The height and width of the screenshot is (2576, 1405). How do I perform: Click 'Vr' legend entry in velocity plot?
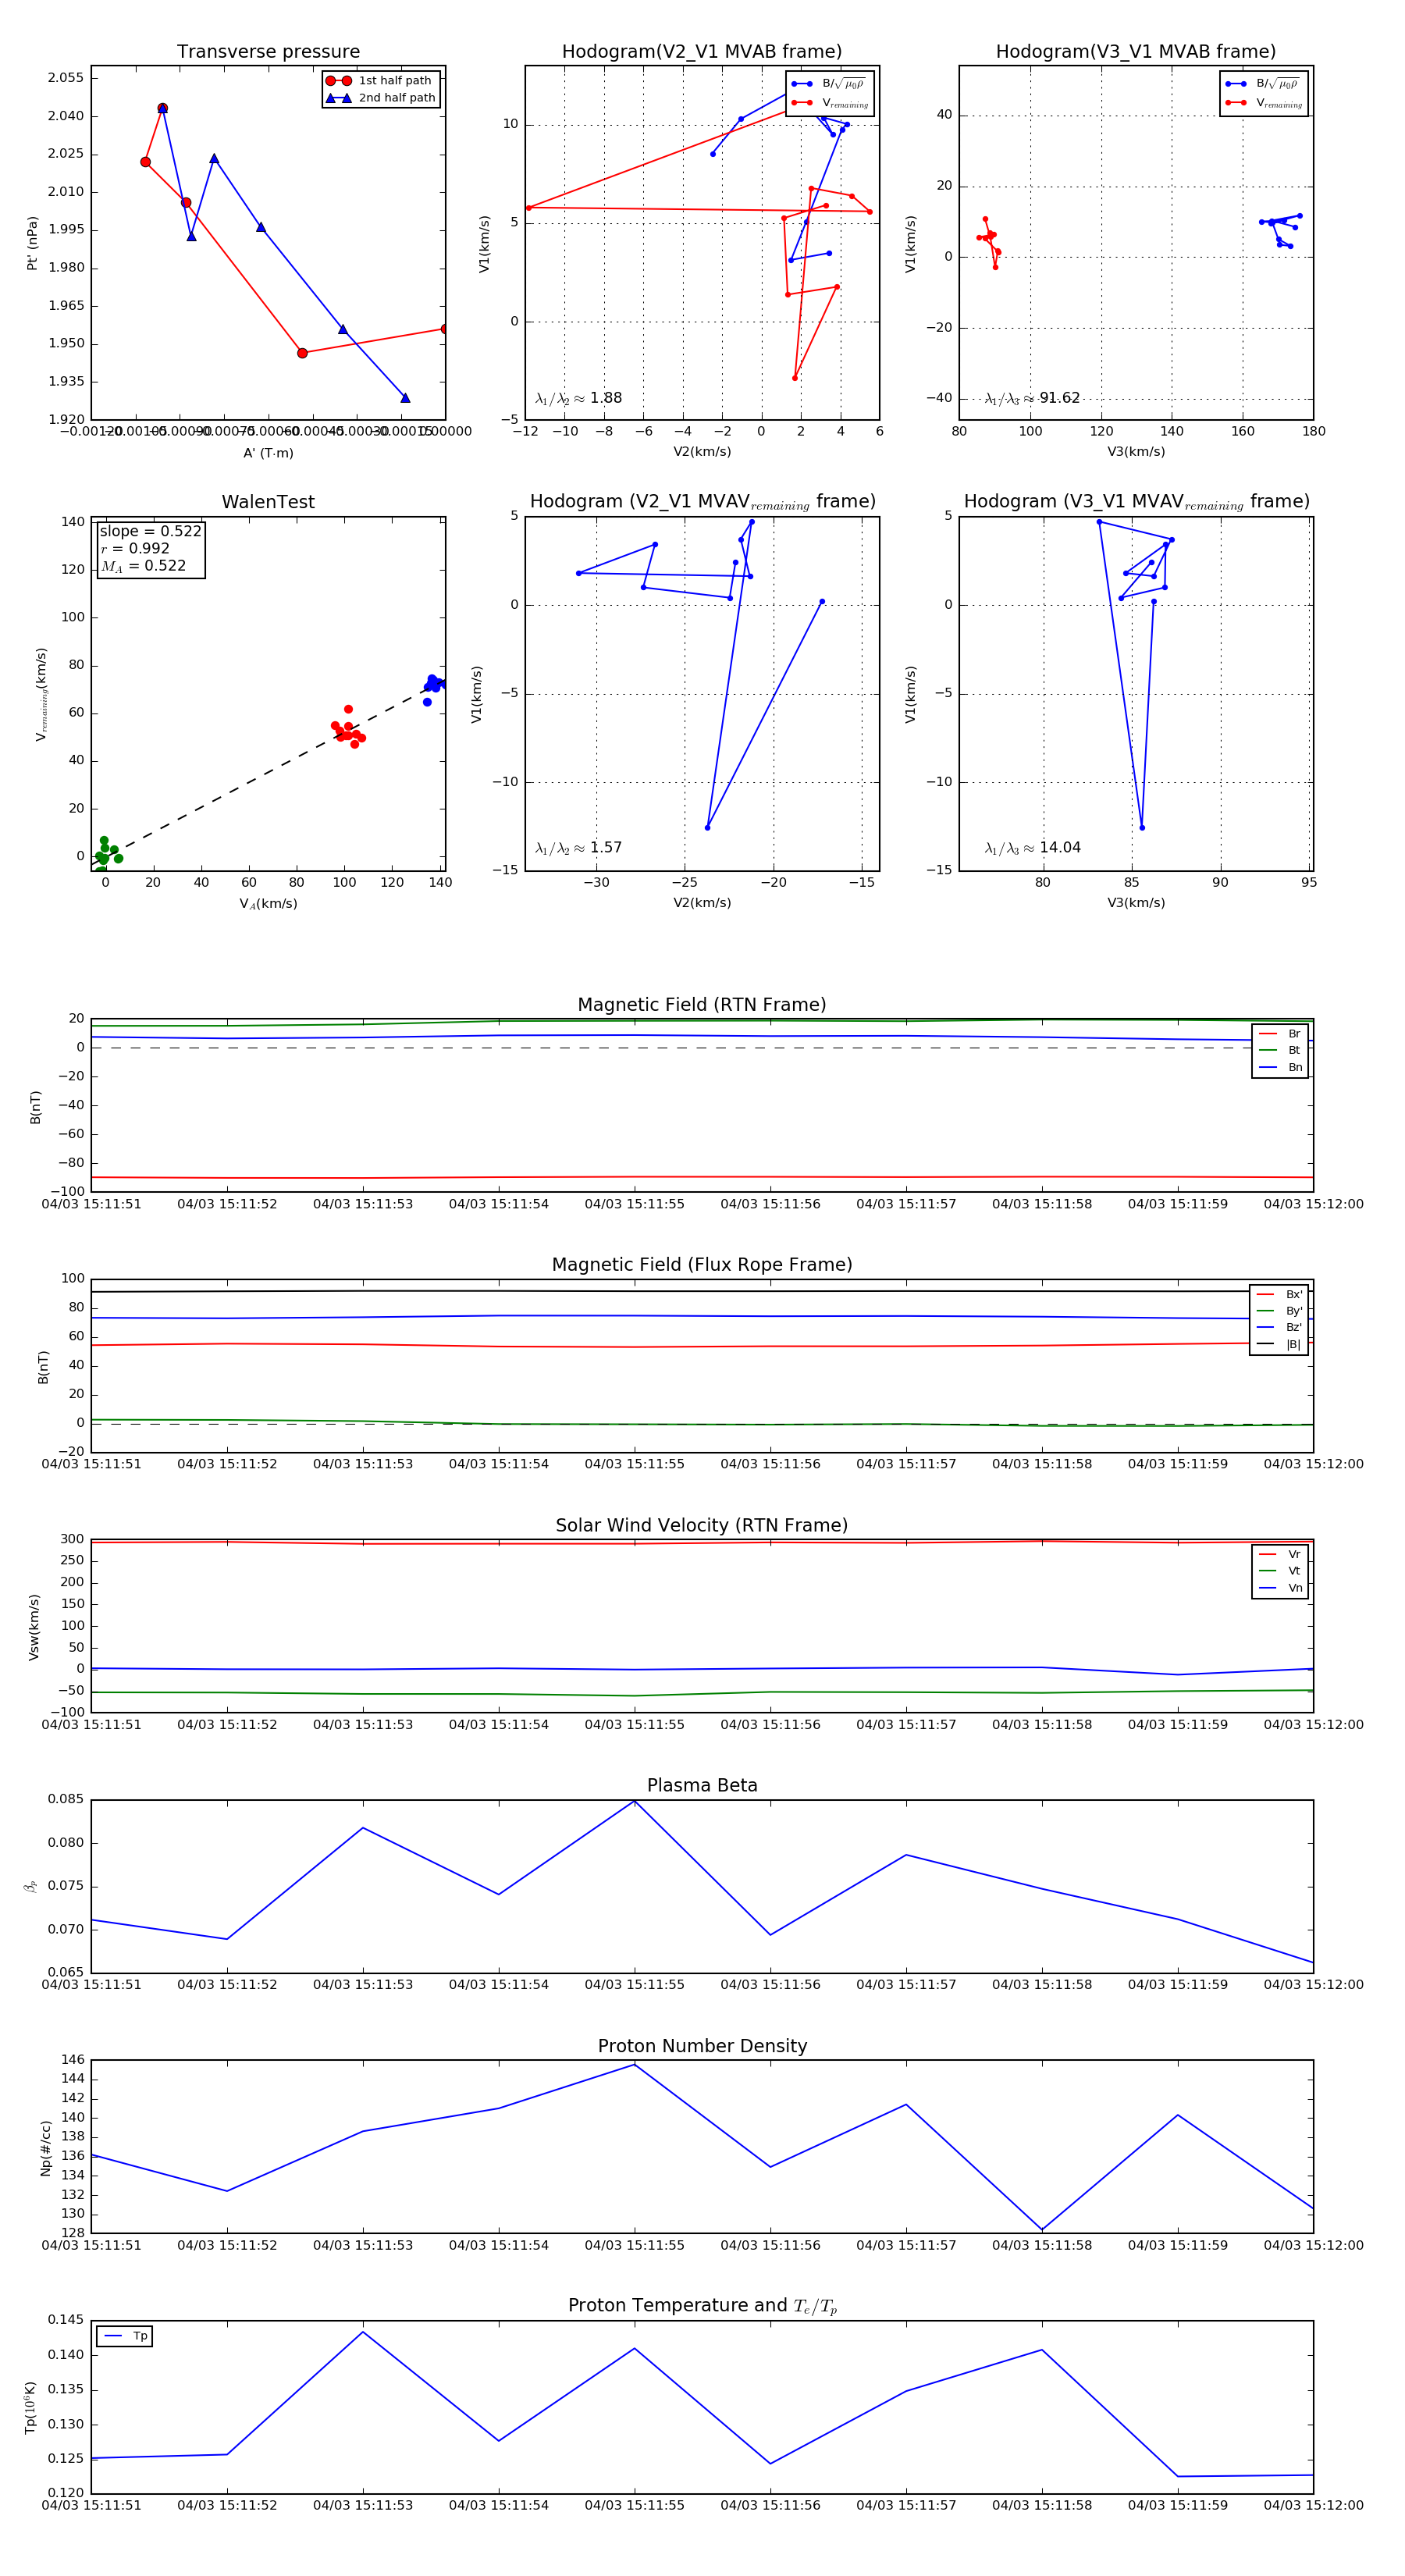pyautogui.click(x=1280, y=1554)
